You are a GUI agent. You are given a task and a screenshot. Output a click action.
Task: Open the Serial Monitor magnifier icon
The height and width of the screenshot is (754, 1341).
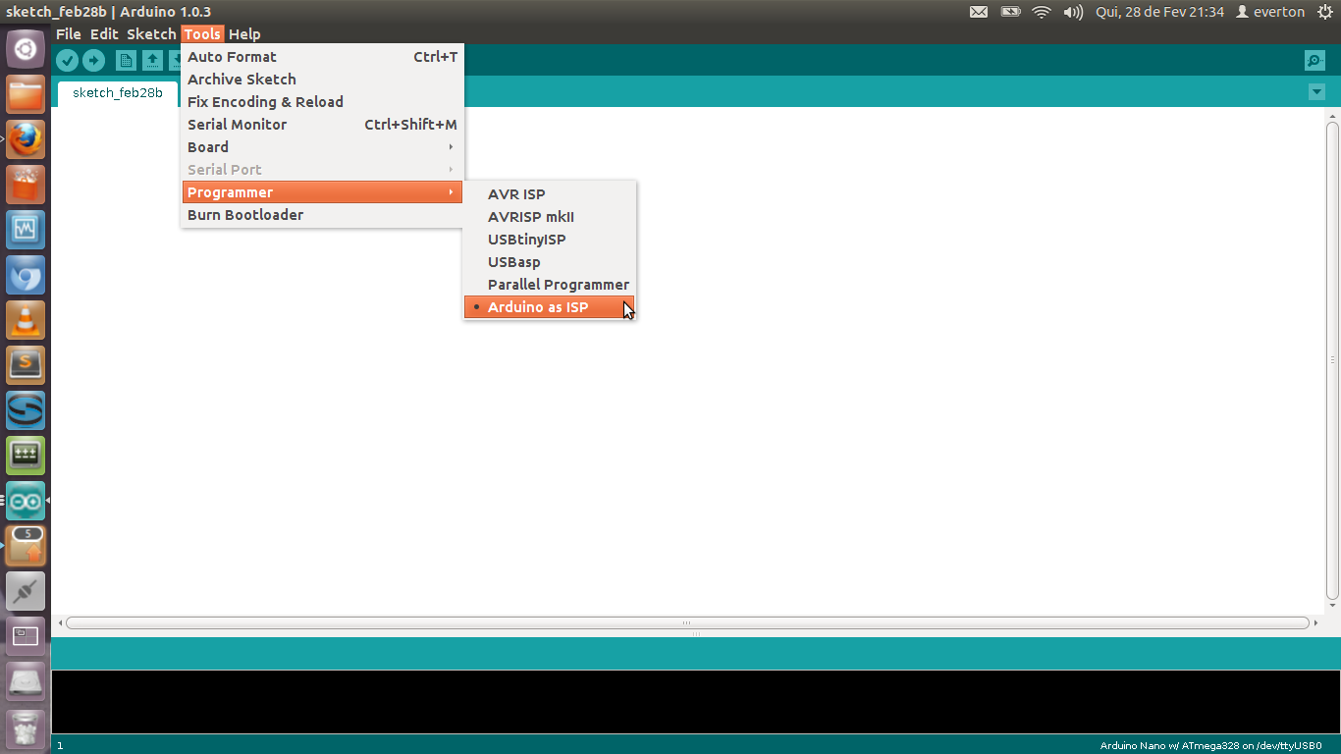tap(1314, 60)
